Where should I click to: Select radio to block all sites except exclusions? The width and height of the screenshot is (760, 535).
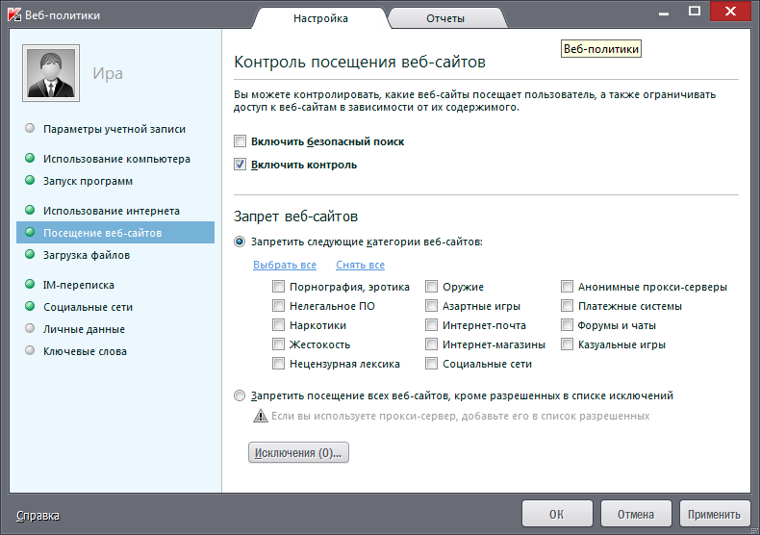point(241,395)
